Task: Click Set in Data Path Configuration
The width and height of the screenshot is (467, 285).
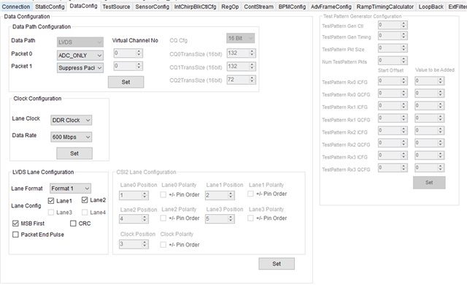Action: pos(126,82)
